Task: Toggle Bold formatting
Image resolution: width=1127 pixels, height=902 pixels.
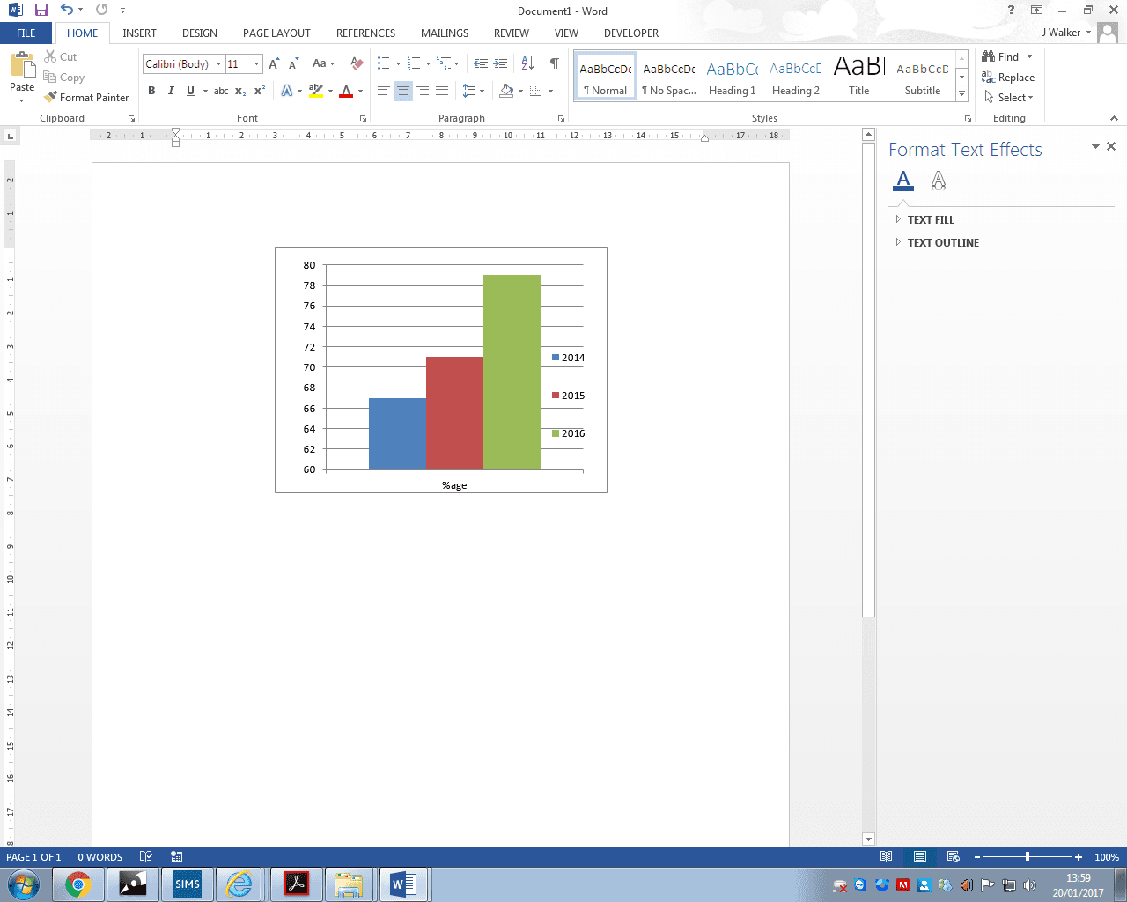Action: tap(151, 91)
